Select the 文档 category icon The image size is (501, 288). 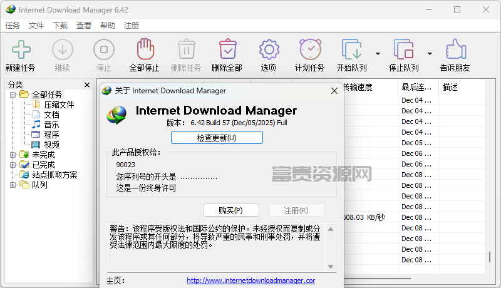(x=36, y=115)
